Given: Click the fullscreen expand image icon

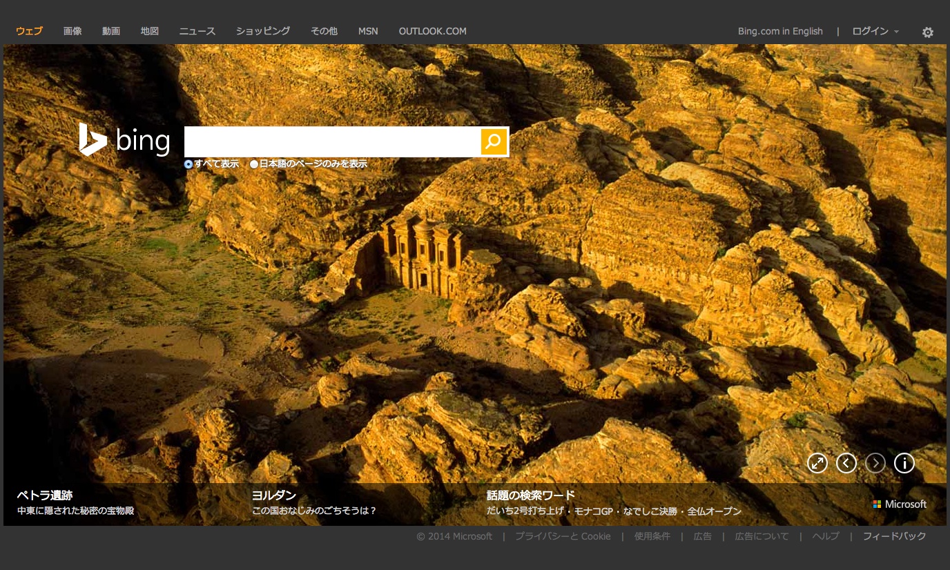Looking at the screenshot, I should pos(817,463).
